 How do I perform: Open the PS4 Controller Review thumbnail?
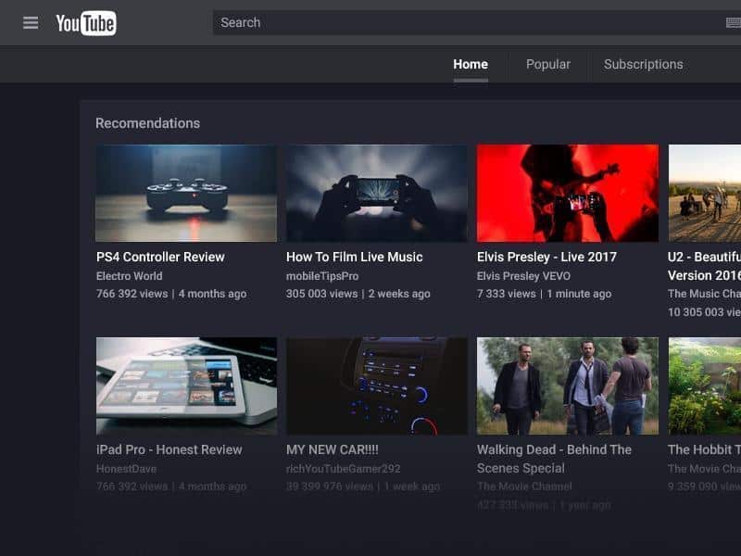[186, 194]
